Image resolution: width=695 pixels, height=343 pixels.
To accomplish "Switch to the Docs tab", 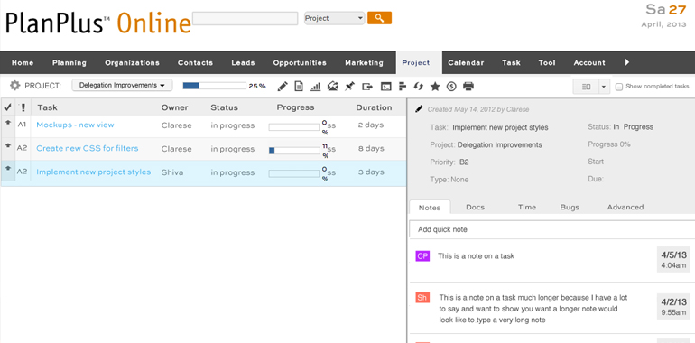I will [x=475, y=207].
